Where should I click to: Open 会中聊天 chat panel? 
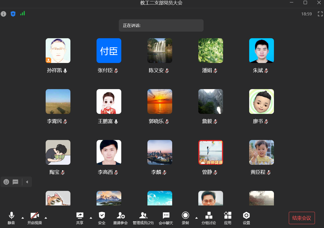[166, 218]
